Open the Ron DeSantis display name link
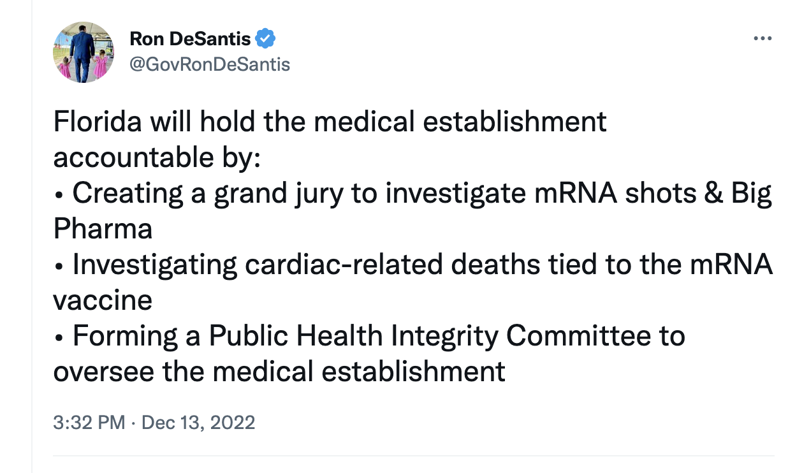The image size is (788, 473). tap(191, 39)
